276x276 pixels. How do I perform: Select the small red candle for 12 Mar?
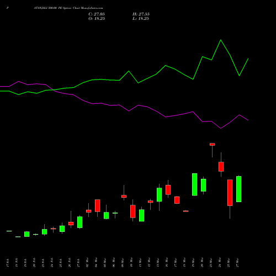pyautogui.click(x=151, y=201)
